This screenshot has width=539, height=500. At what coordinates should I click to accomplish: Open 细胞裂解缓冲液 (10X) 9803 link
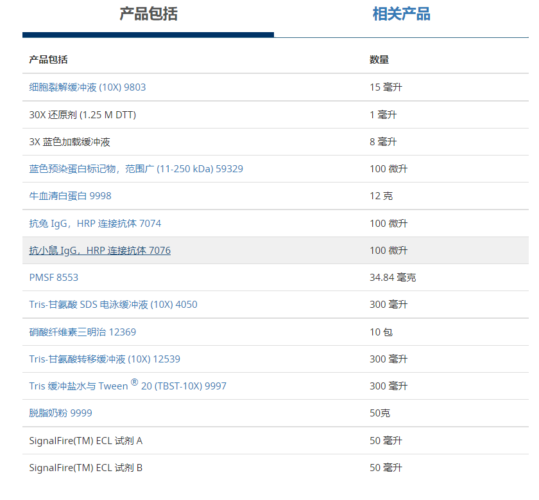pyautogui.click(x=87, y=87)
